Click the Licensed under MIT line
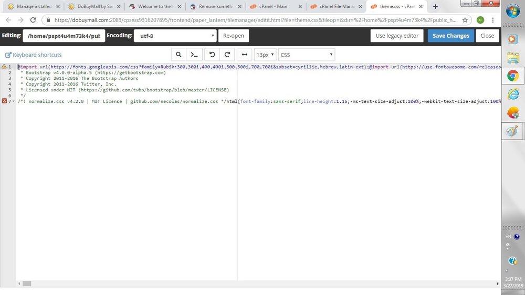This screenshot has height=295, width=525. [124, 90]
